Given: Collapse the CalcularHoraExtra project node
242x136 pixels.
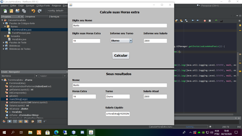Looking at the screenshot, I should (x=2, y=20).
